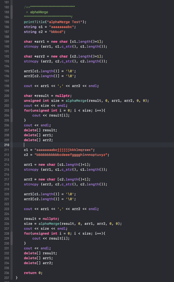174x282 pixels.
Task: Click line number 226 in the gutter
Action: (7, 224)
